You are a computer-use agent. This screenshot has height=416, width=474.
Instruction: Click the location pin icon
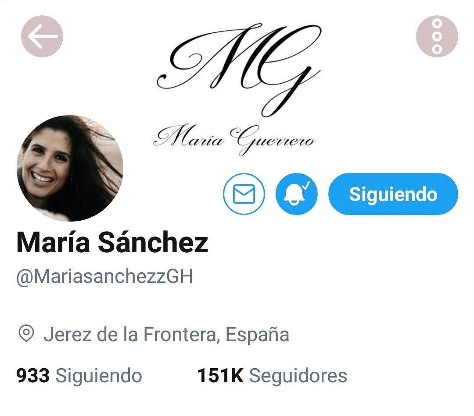[26, 334]
